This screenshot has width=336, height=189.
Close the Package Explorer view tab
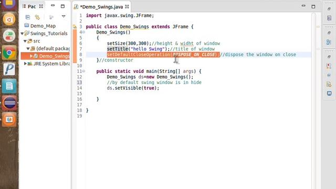pos(41,6)
